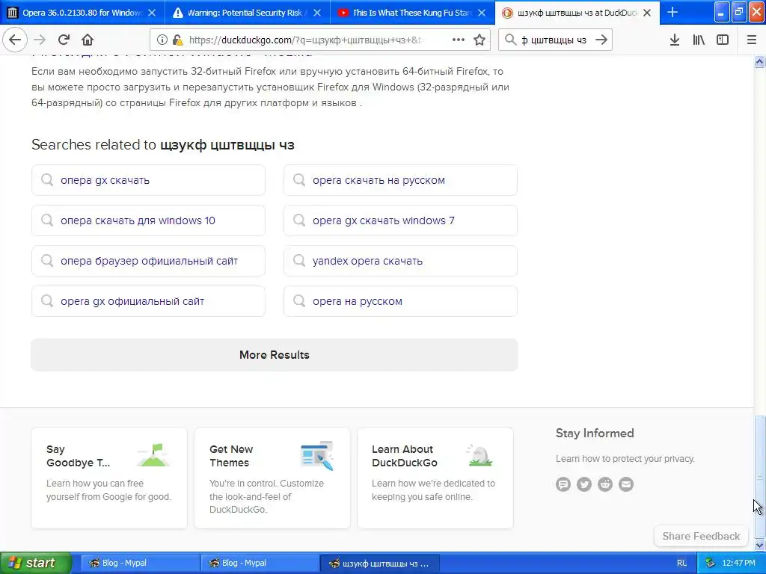Screen dimensions: 766x574
Task: Click the lock warning icon in address bar
Action: (177, 40)
